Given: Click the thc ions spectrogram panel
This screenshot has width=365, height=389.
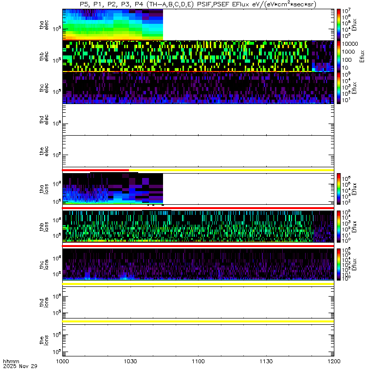Looking at the screenshot, I should (198, 264).
